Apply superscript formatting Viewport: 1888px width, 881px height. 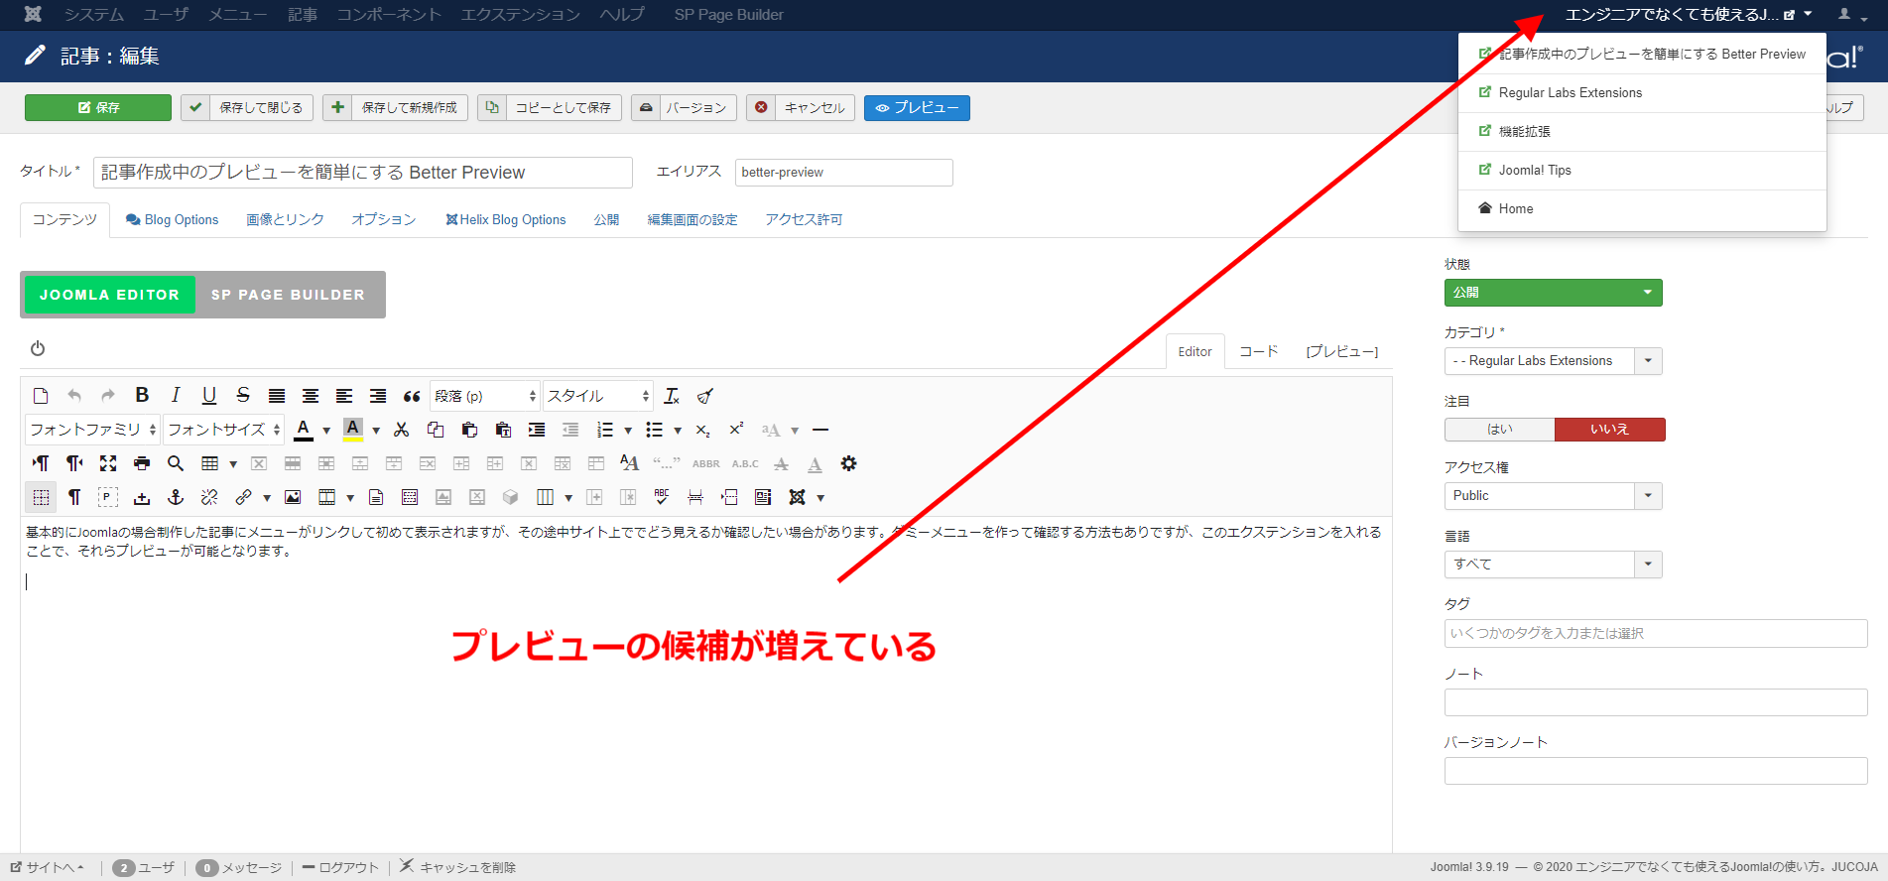[736, 430]
